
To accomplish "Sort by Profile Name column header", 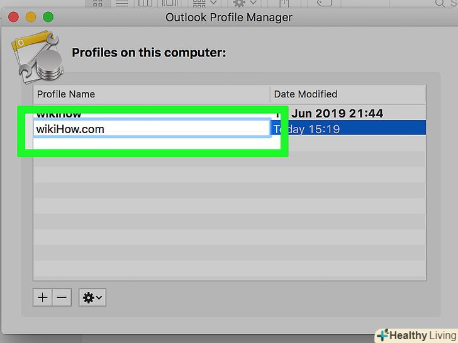I will (x=152, y=94).
